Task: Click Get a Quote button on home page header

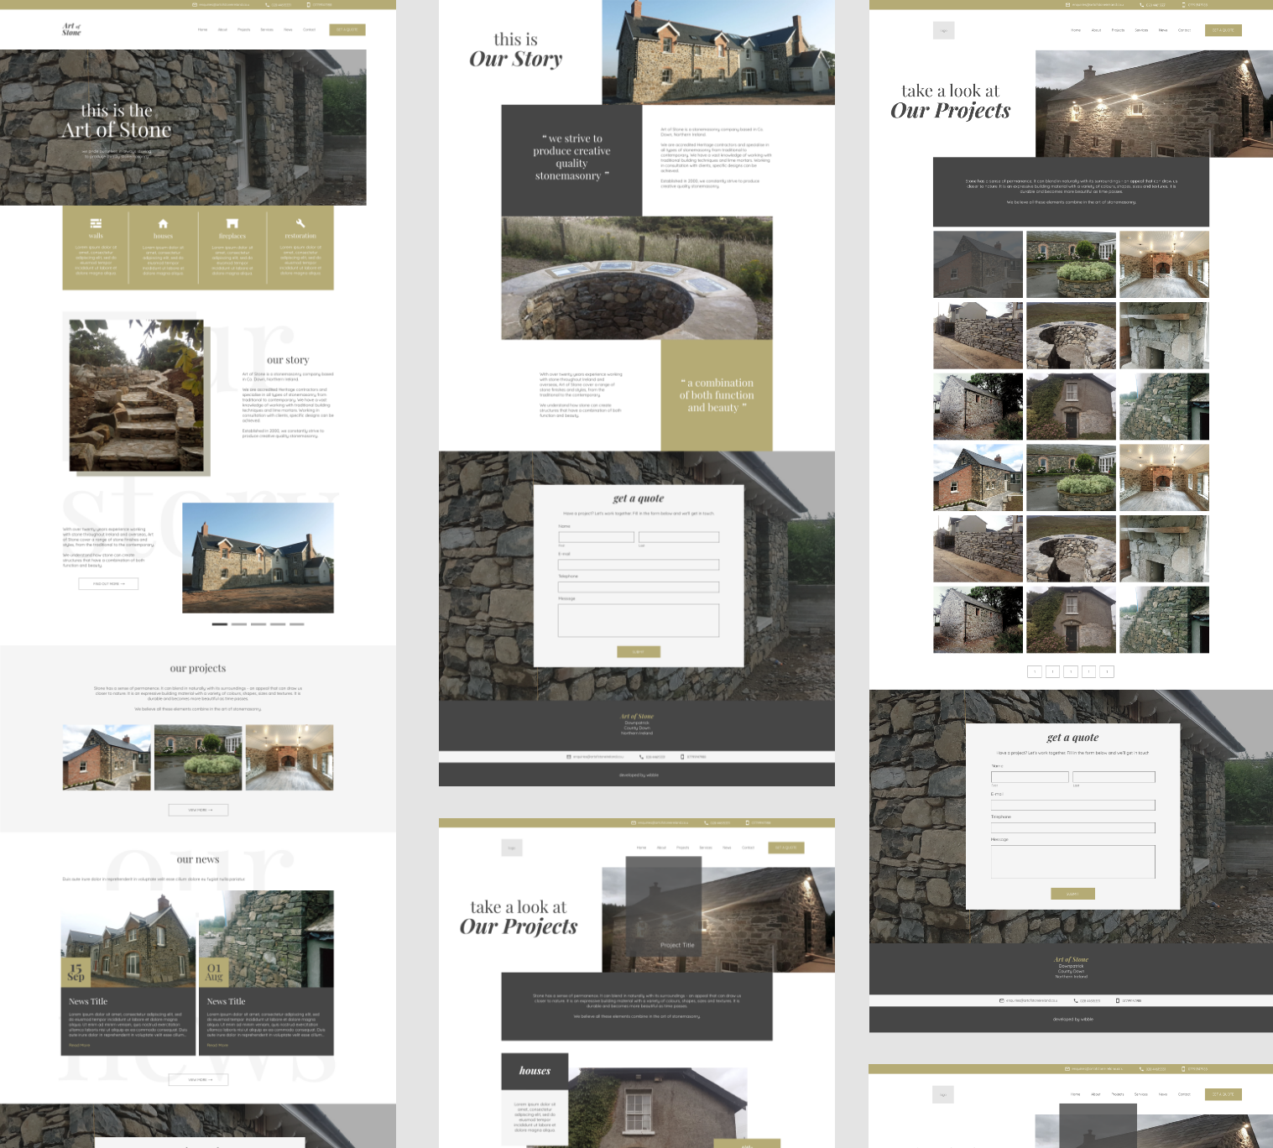Action: coord(347,29)
